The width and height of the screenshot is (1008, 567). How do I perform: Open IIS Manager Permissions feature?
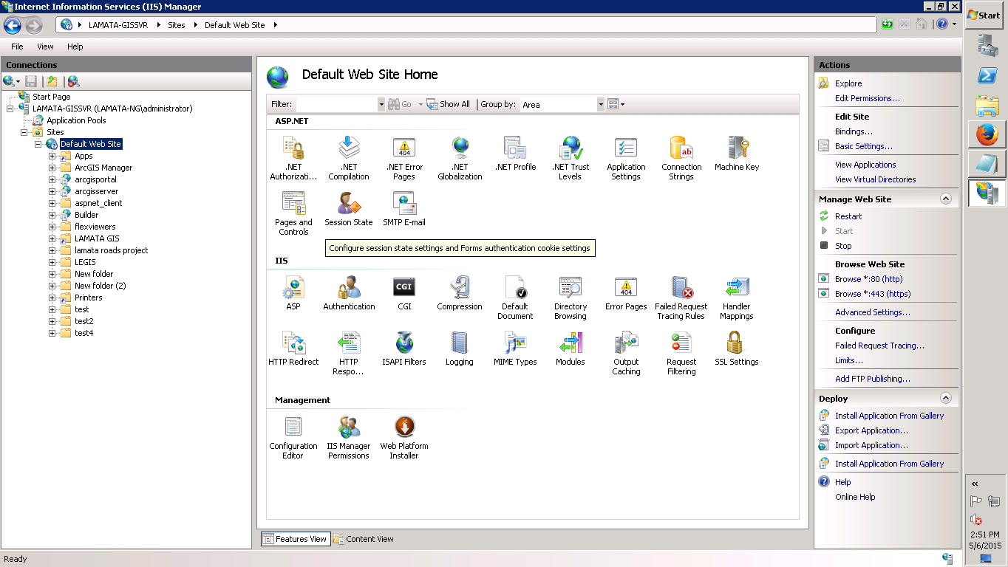point(349,437)
